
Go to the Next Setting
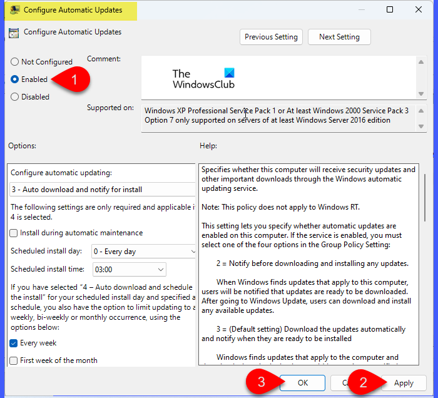[x=339, y=37]
